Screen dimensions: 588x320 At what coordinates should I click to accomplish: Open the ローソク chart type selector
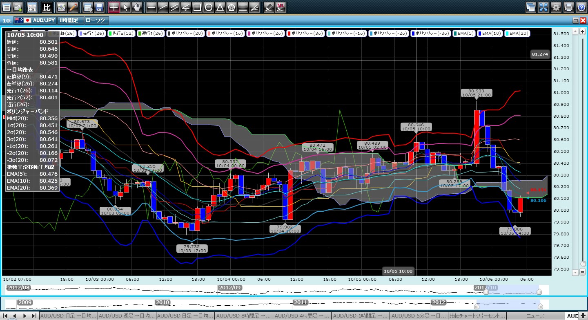pyautogui.click(x=96, y=20)
